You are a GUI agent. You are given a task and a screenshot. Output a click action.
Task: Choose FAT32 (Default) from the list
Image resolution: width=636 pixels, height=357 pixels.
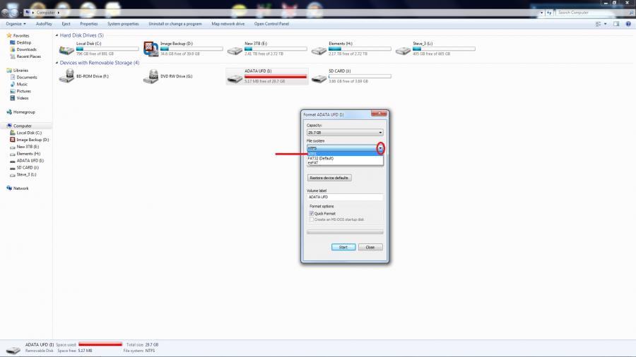click(345, 158)
